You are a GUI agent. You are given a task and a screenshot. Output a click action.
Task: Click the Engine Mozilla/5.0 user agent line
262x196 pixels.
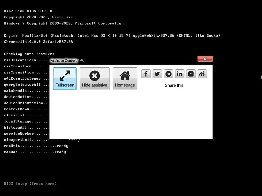click(112, 35)
